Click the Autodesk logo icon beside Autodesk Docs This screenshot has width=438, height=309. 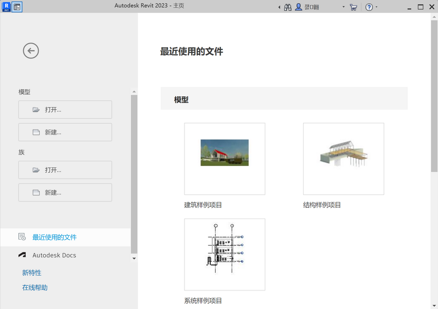22,255
